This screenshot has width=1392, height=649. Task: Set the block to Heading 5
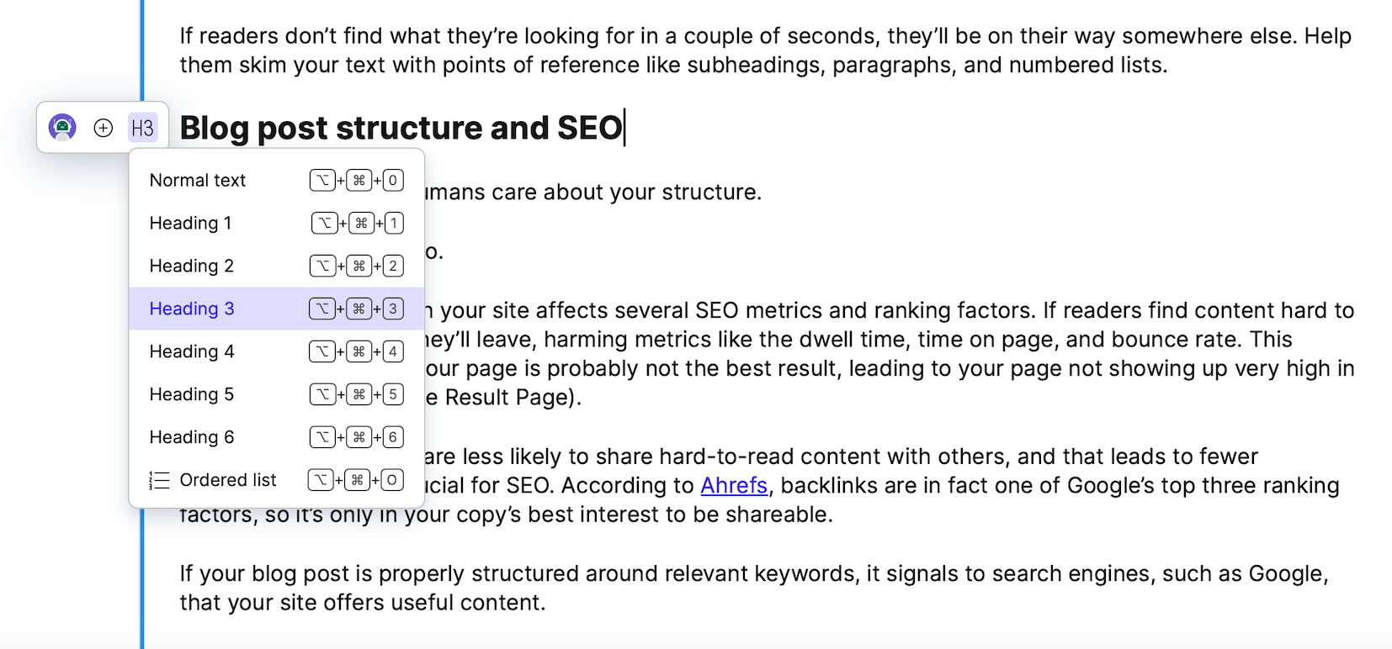click(x=192, y=394)
